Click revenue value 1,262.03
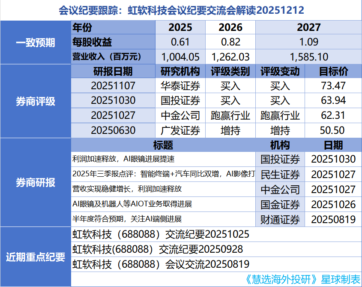 tap(230, 57)
